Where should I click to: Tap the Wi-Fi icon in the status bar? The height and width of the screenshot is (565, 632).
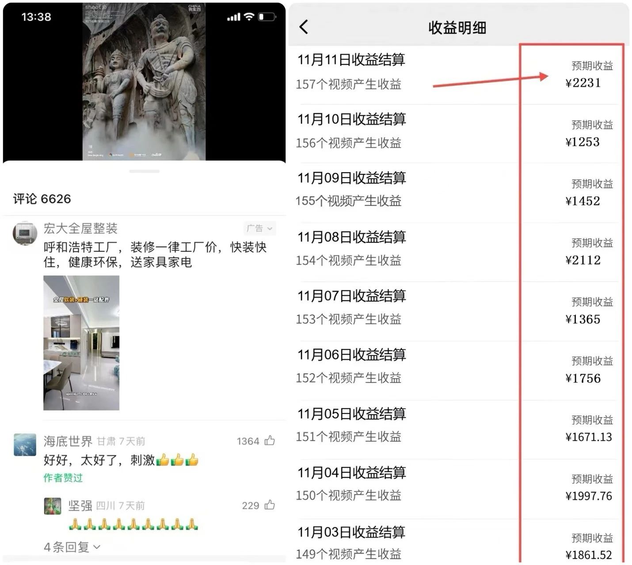click(x=248, y=17)
